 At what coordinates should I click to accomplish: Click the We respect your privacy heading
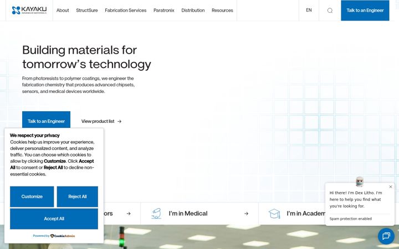(34, 136)
